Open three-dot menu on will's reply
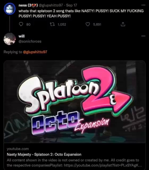149x170 pixels. click(143, 36)
